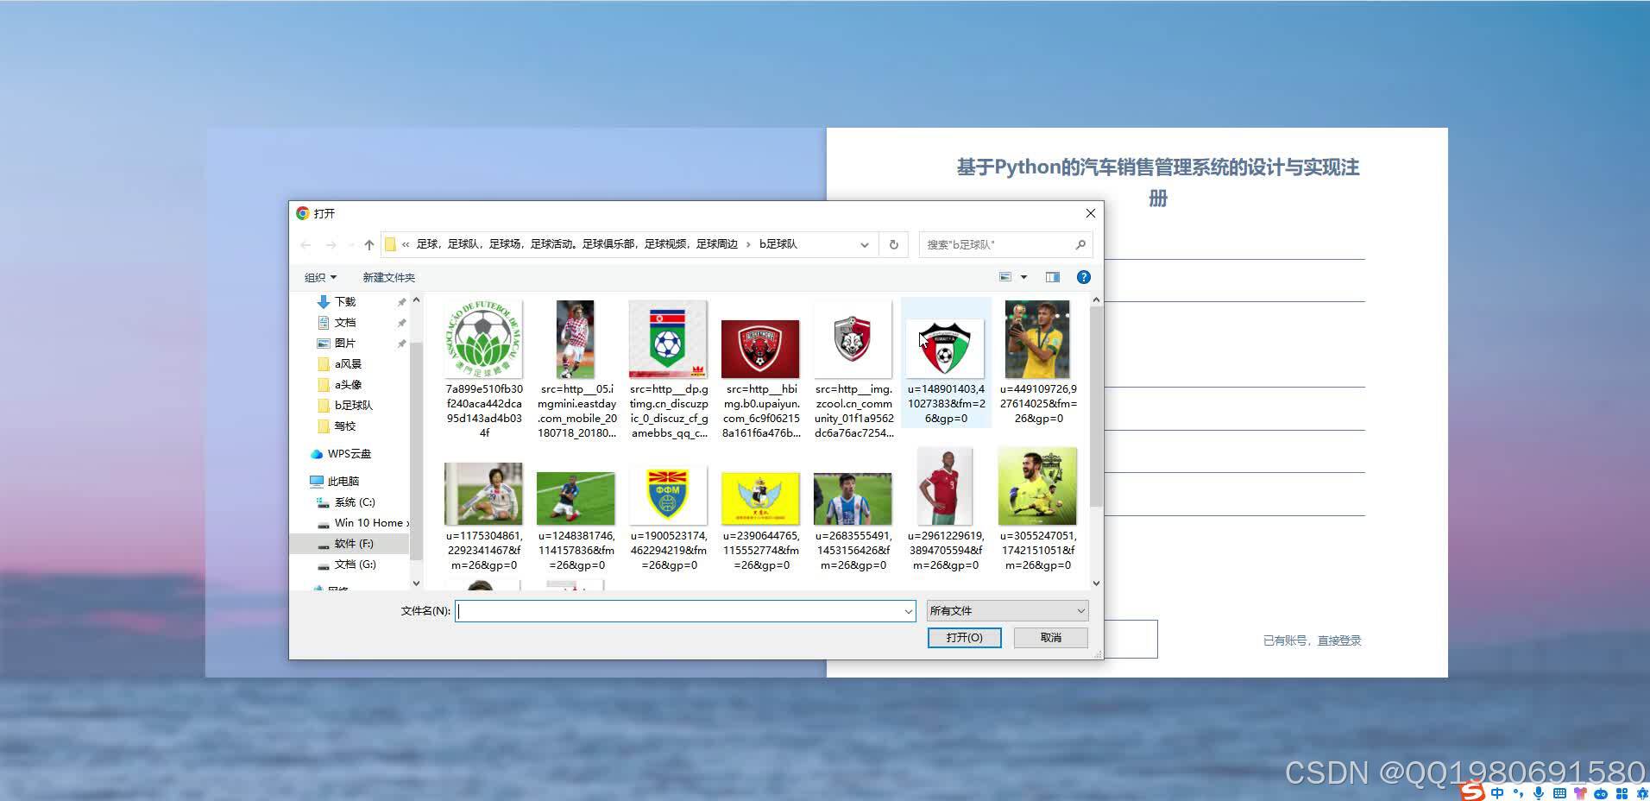The width and height of the screenshot is (1650, 801).
Task: Go up one folder level
Action: [x=369, y=245]
